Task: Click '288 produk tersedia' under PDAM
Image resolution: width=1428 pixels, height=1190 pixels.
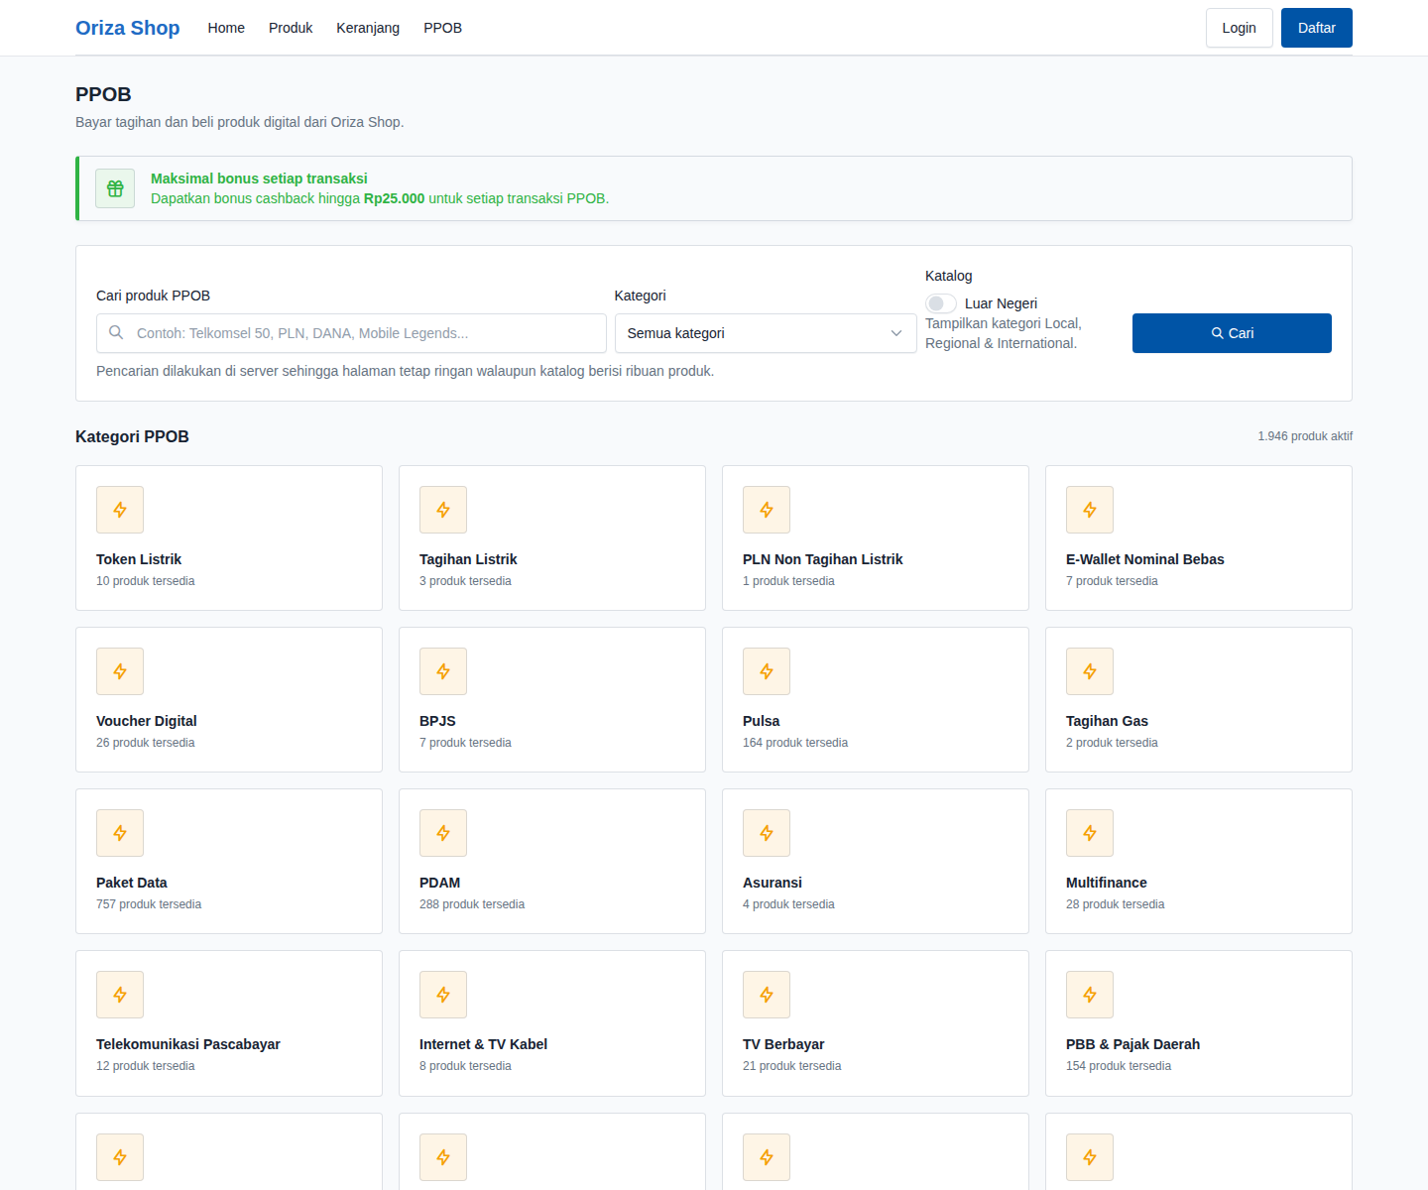Action: 472,904
